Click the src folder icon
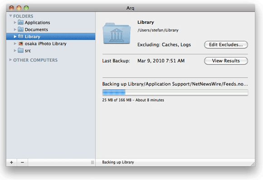The width and height of the screenshot is (263, 180). click(x=20, y=50)
